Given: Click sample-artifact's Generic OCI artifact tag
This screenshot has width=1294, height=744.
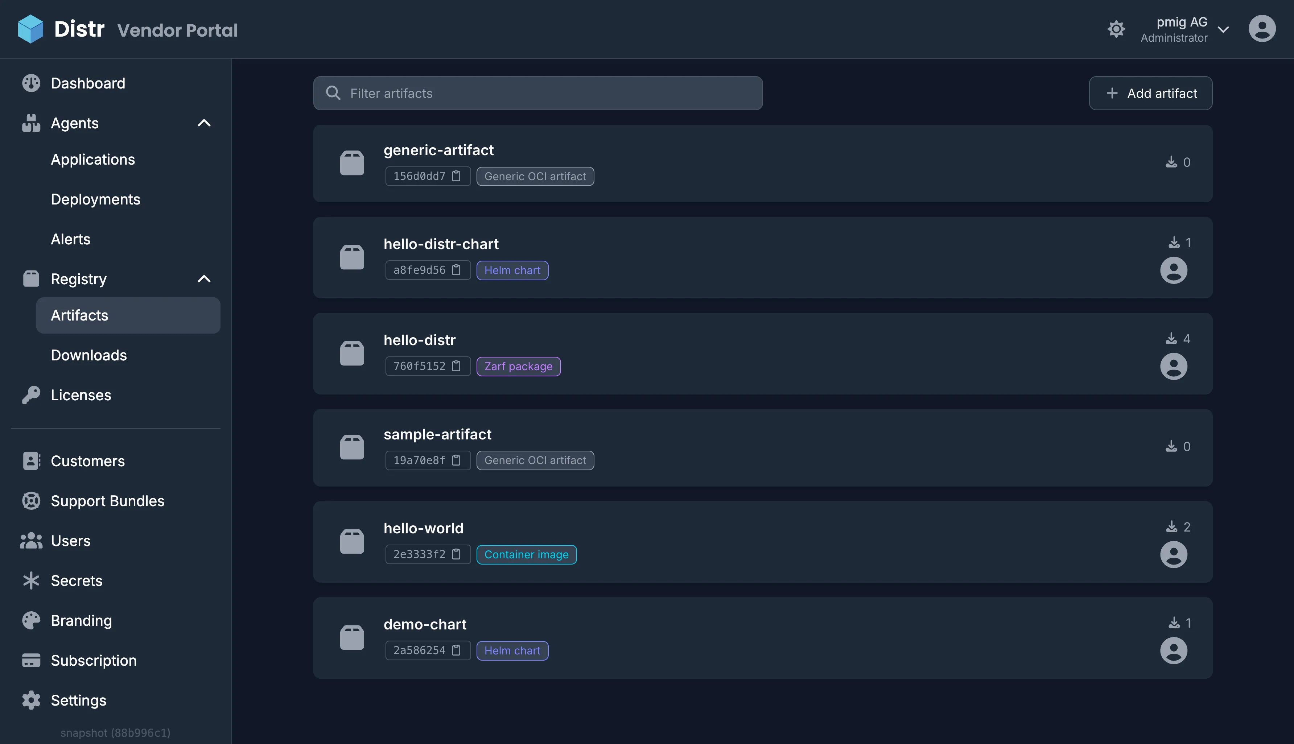Looking at the screenshot, I should 535,460.
